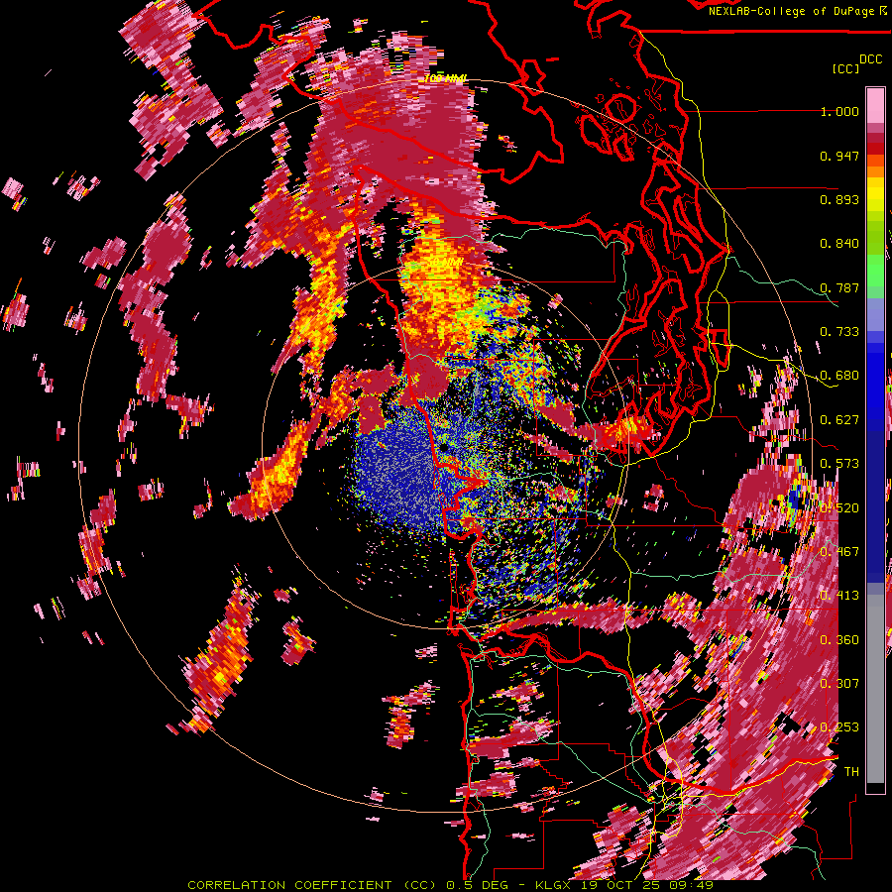Select the 1.000 legend value
Screen dimensions: 892x892
coord(839,111)
